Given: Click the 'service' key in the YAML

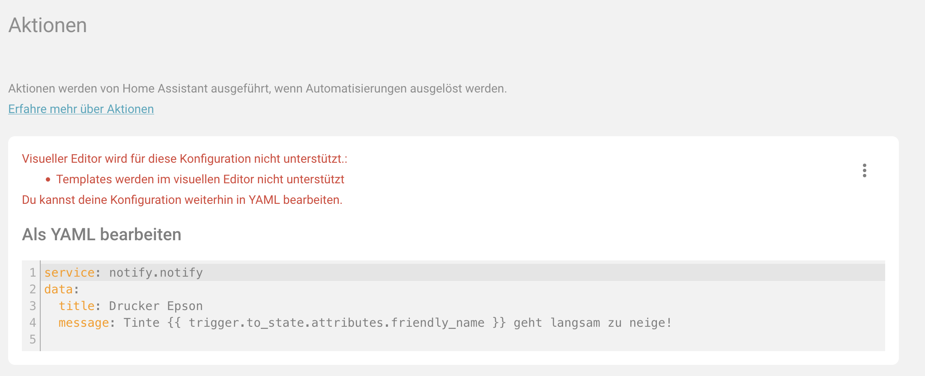Looking at the screenshot, I should (69, 273).
